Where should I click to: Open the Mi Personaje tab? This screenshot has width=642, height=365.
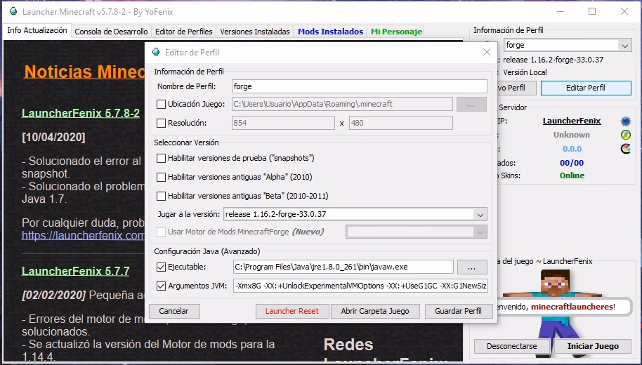pos(396,32)
